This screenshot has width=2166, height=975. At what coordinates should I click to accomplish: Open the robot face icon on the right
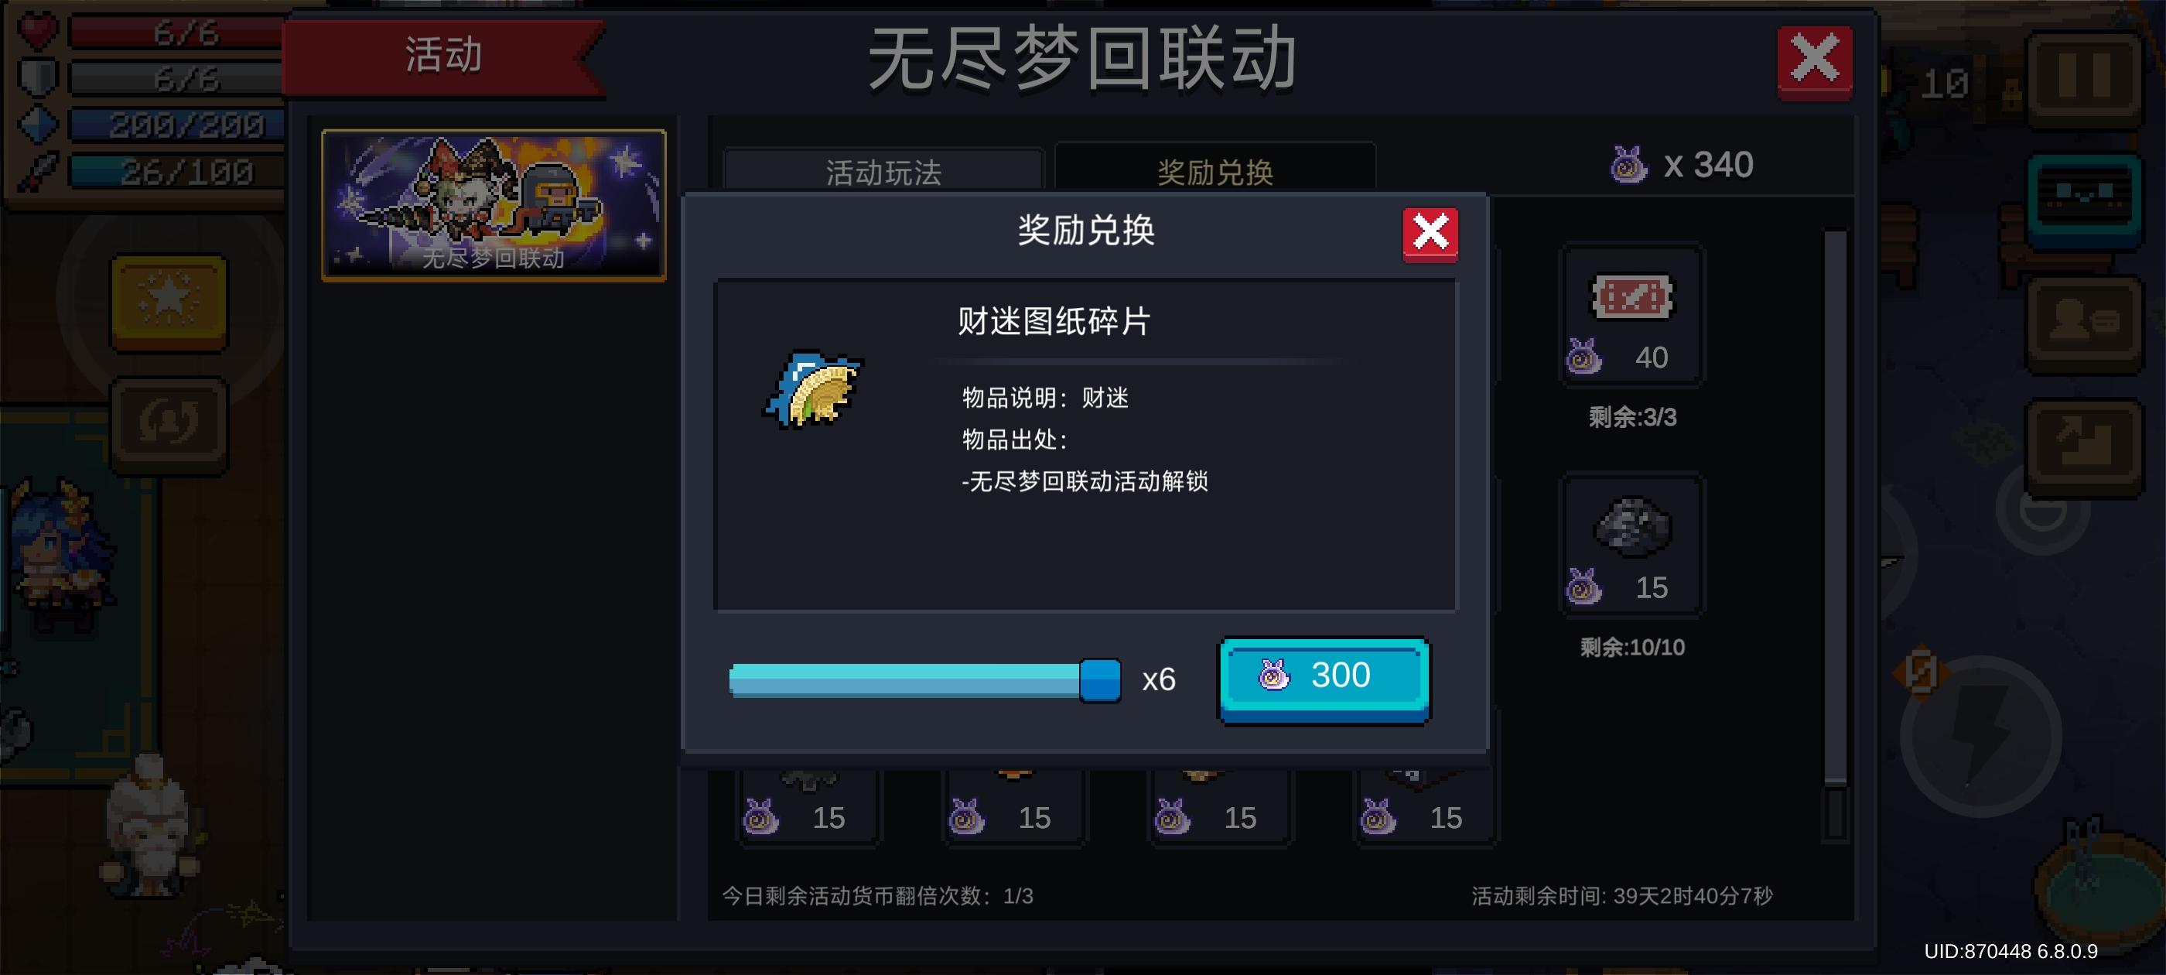pyautogui.click(x=2083, y=199)
